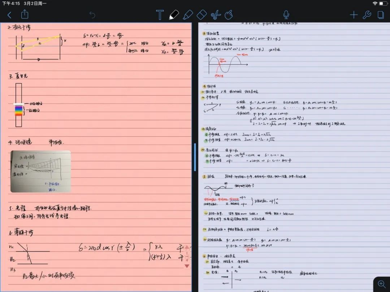Select the Scissors selection tool
The height and width of the screenshot is (292, 390).
pos(216,15)
